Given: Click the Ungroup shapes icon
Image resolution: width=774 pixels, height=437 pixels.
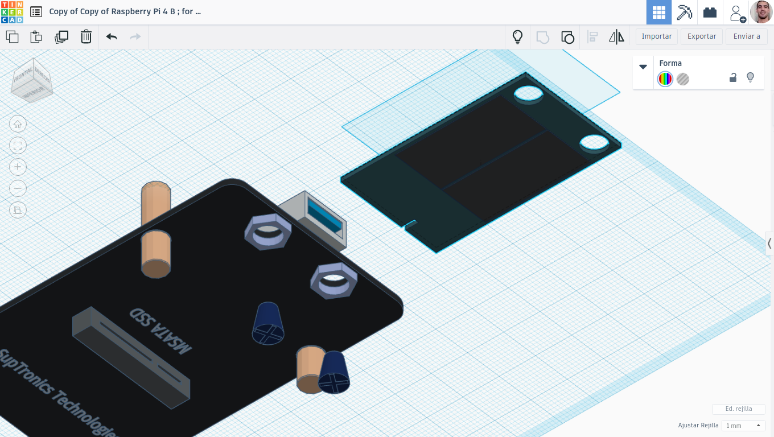Looking at the screenshot, I should [567, 37].
